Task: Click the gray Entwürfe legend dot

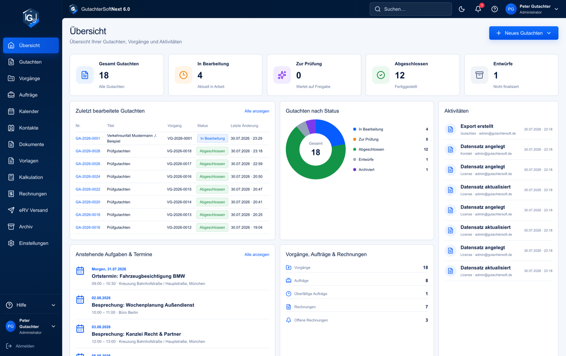Action: click(354, 159)
